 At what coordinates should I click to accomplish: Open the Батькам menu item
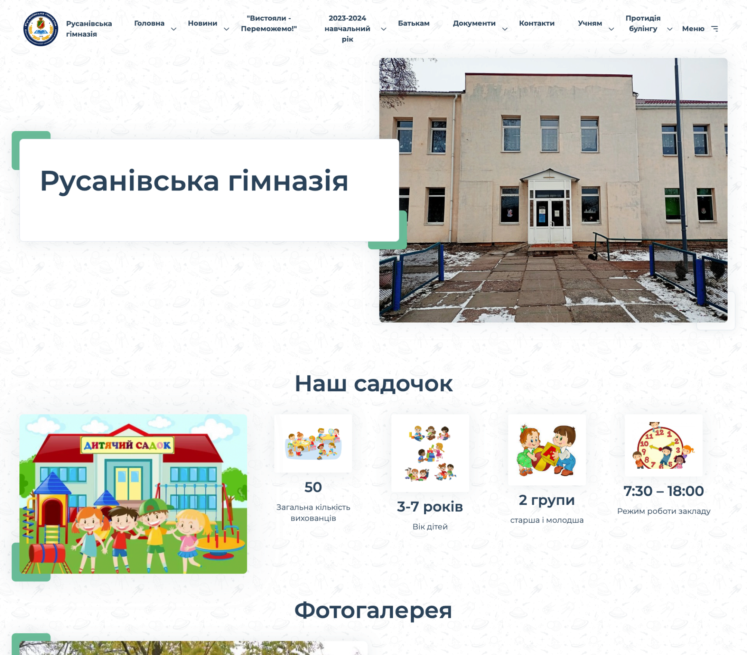[413, 23]
